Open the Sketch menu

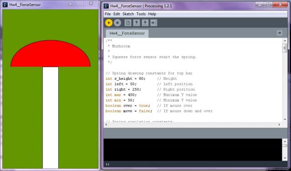(128, 14)
